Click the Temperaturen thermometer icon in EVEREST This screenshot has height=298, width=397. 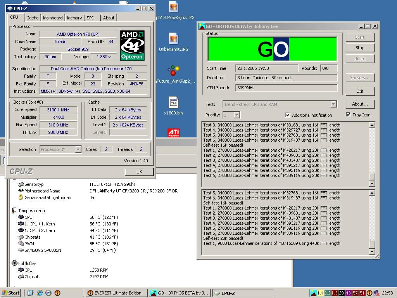click(14, 210)
